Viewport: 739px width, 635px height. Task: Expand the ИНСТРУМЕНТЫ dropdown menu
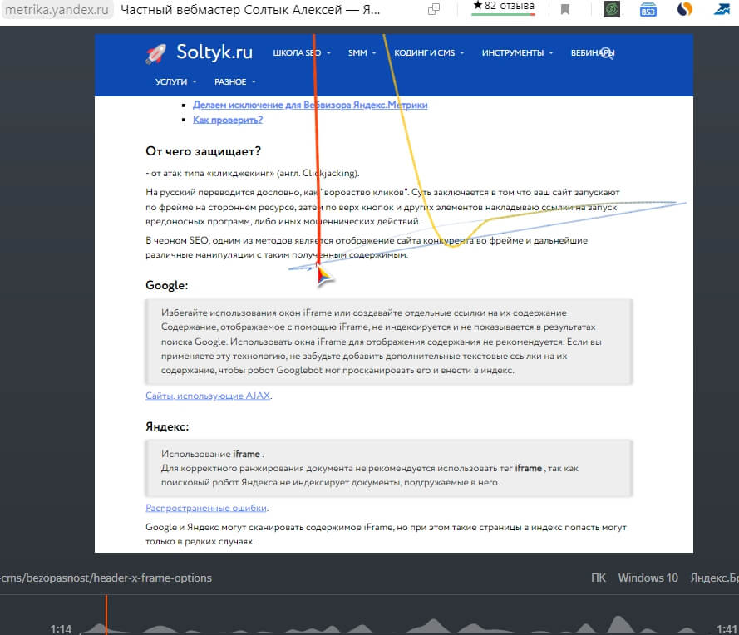click(517, 52)
